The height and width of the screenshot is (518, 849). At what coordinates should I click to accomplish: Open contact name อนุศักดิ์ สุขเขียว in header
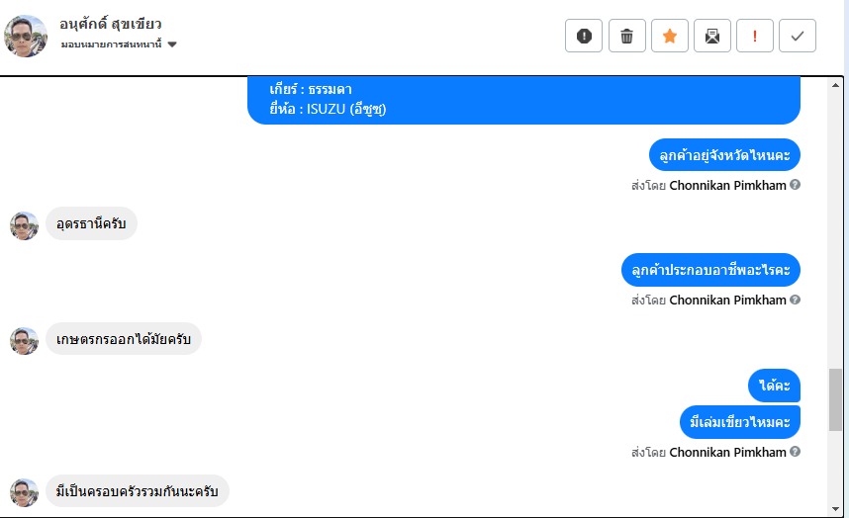tap(110, 24)
